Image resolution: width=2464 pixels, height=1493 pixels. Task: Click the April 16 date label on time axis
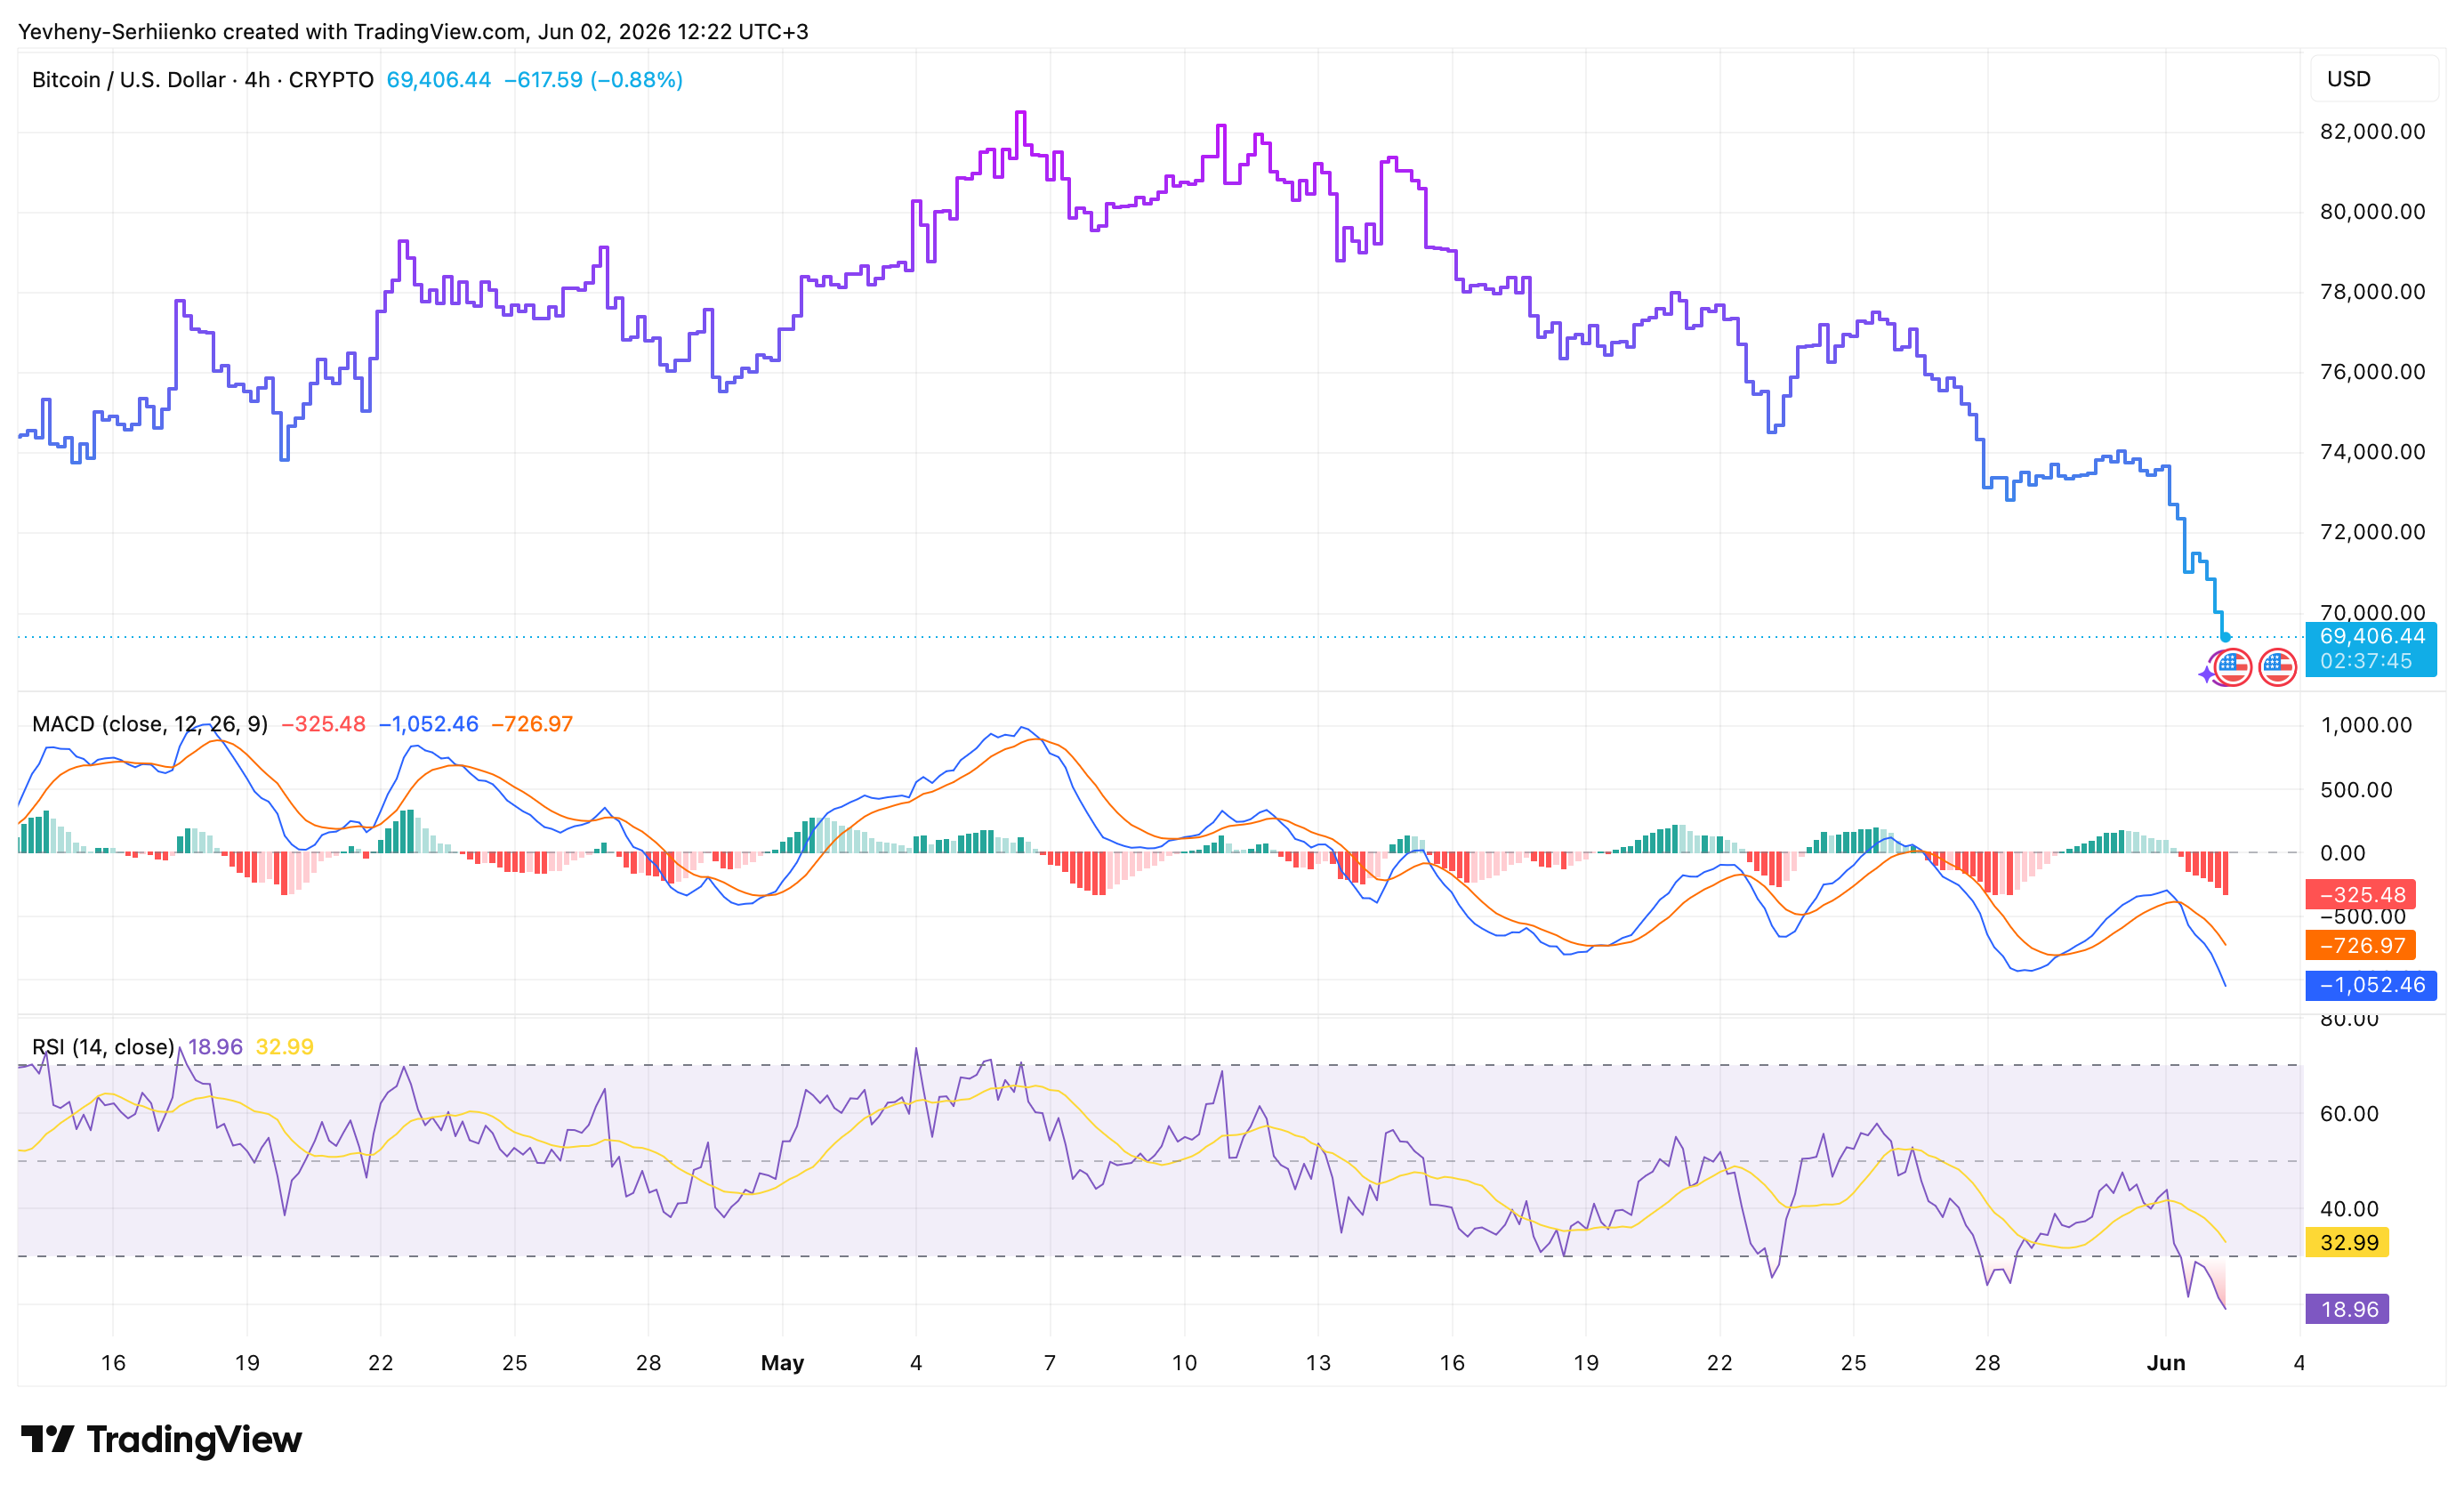(x=113, y=1362)
